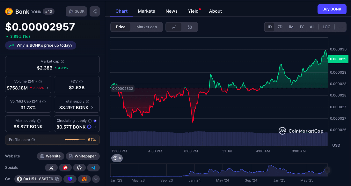
Task: Open the Markets tab
Action: [146, 11]
